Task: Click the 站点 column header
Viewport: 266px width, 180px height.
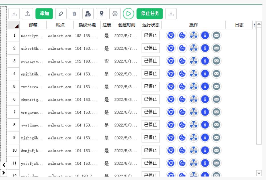Action: (x=60, y=25)
